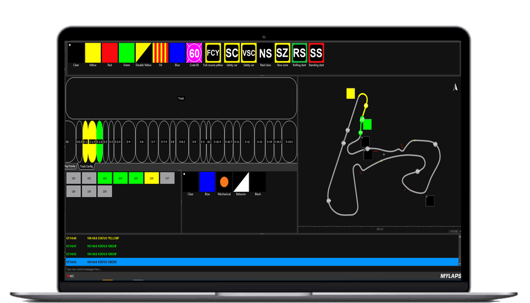The height and width of the screenshot is (303, 530).
Task: Toggle flag panel 103
Action: coord(105,178)
